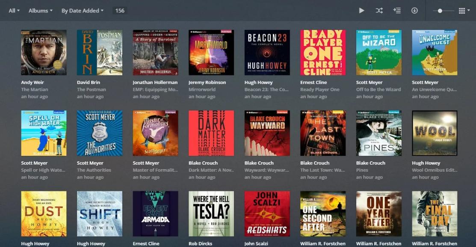Open The Postman album cover
The width and height of the screenshot is (476, 247).
(100, 53)
